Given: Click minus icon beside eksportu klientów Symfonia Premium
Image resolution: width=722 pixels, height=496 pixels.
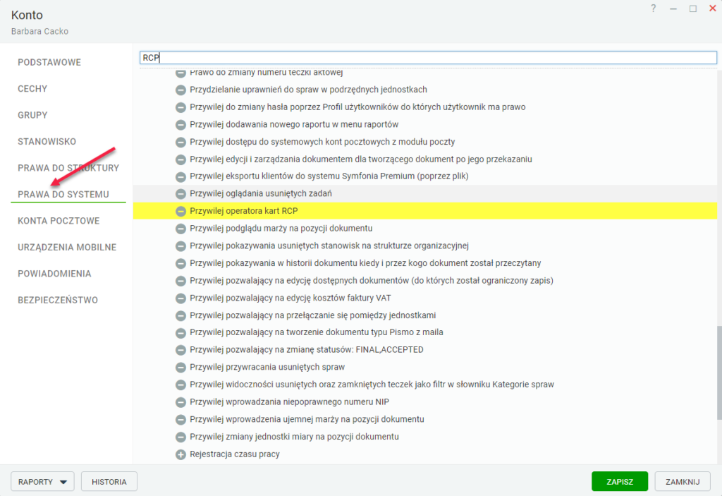Looking at the screenshot, I should click(180, 176).
